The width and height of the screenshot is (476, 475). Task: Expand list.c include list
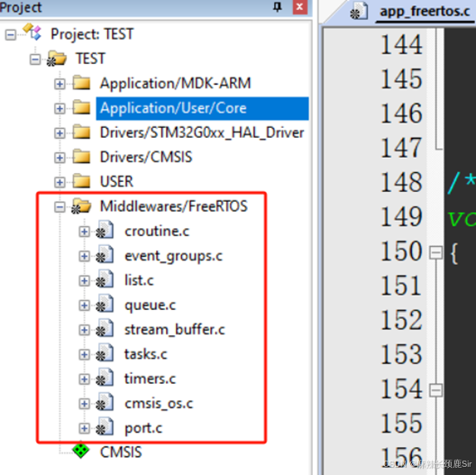85,280
